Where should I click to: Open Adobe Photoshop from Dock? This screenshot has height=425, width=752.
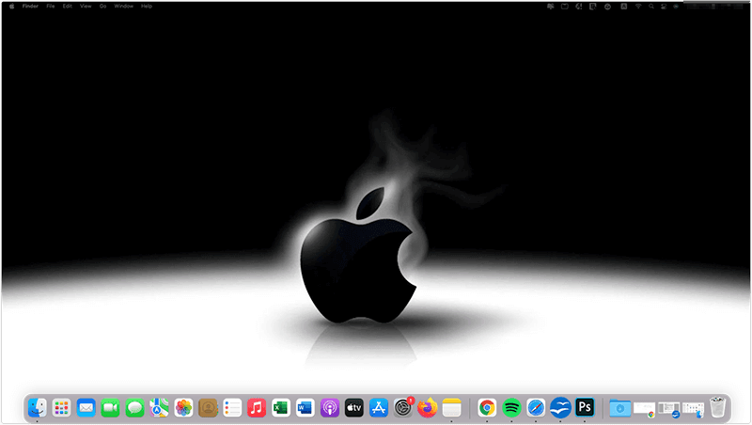click(585, 407)
